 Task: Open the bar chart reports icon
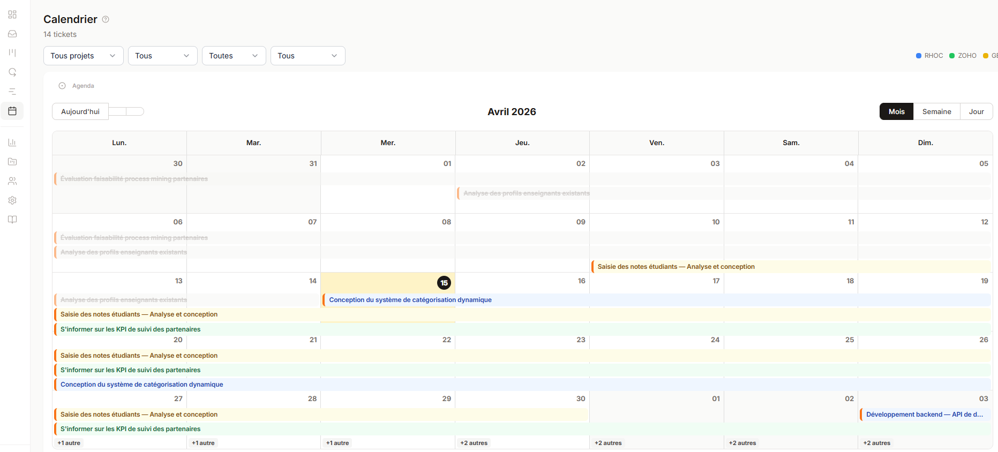click(12, 142)
